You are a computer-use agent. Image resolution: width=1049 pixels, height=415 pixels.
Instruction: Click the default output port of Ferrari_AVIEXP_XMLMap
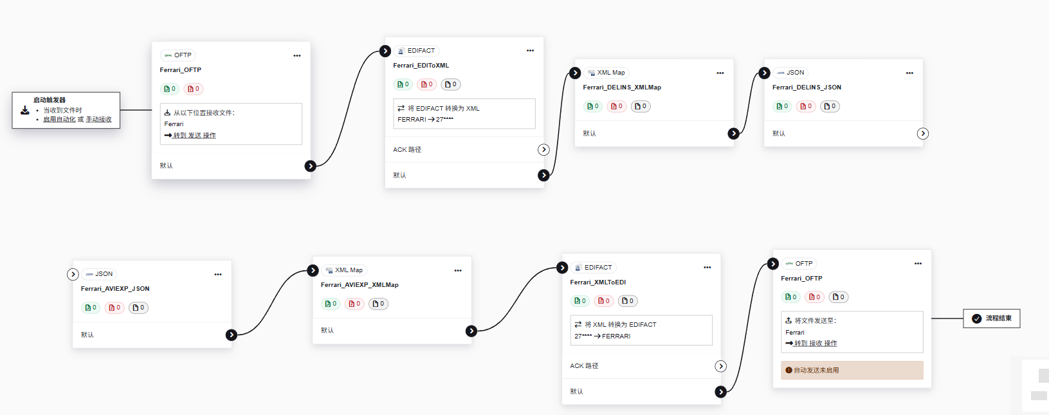pos(471,331)
